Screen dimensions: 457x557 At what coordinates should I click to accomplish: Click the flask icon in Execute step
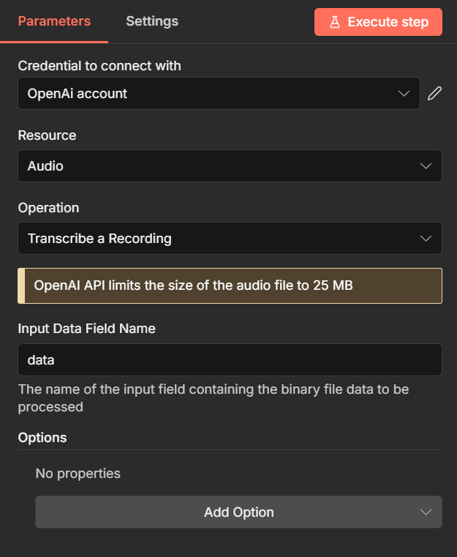click(x=335, y=22)
